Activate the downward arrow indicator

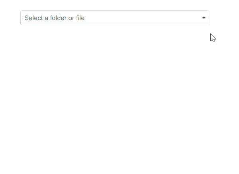[204, 18]
